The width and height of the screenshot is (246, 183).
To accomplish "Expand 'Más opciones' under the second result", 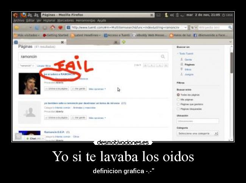I will pyautogui.click(x=97, y=118).
